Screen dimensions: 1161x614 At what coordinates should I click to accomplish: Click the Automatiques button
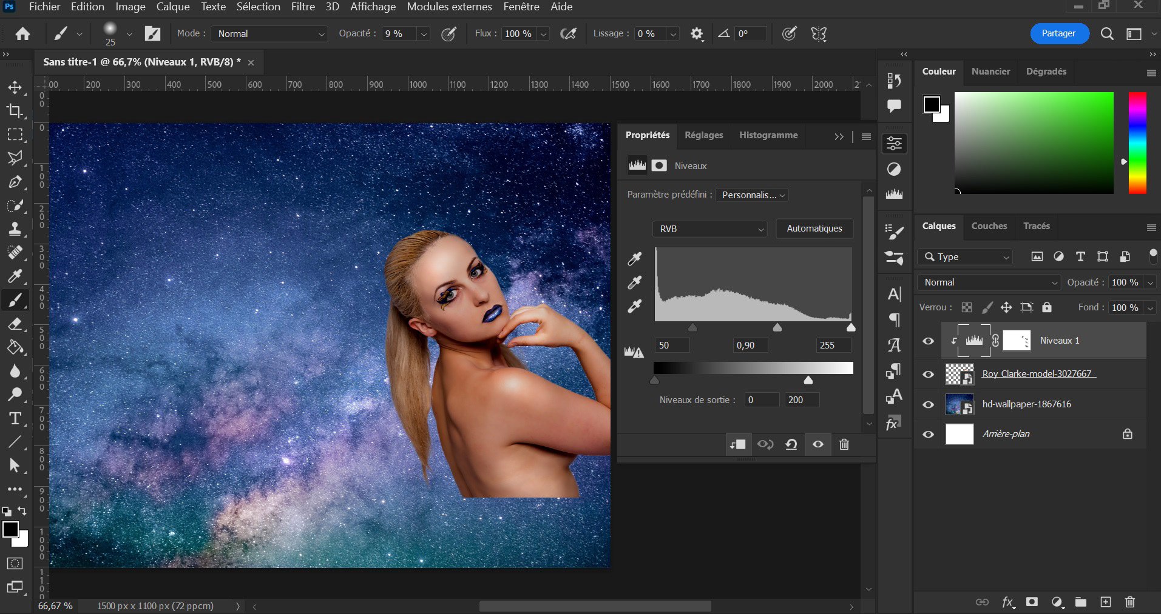[814, 229]
